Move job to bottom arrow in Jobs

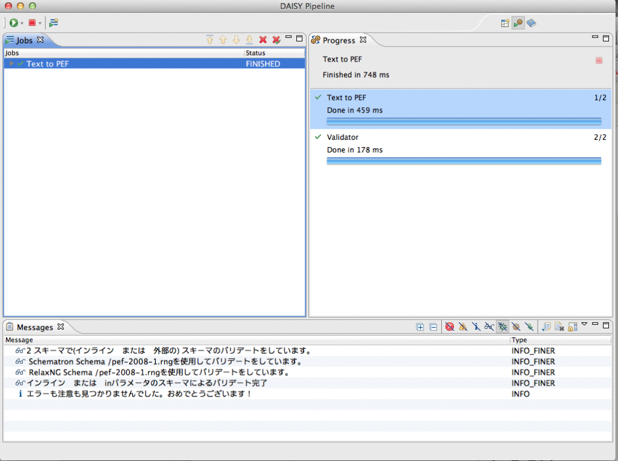pyautogui.click(x=249, y=40)
